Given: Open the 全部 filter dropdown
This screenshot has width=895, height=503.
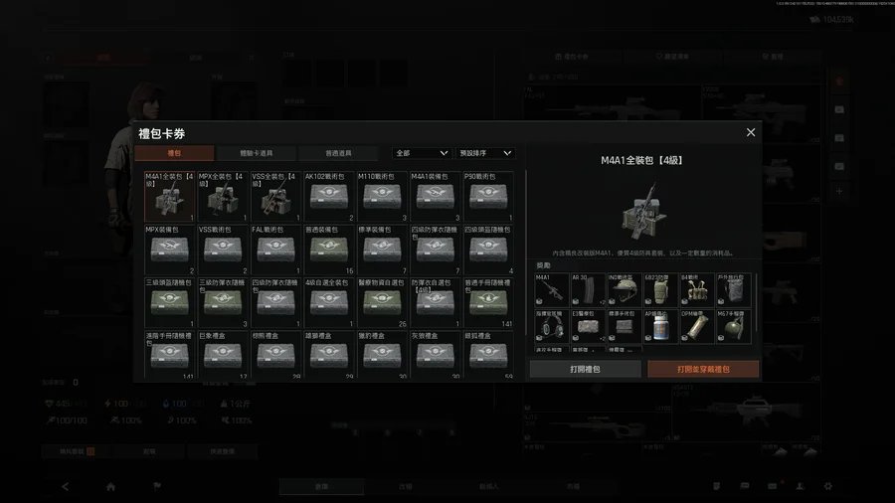Looking at the screenshot, I should click(422, 153).
